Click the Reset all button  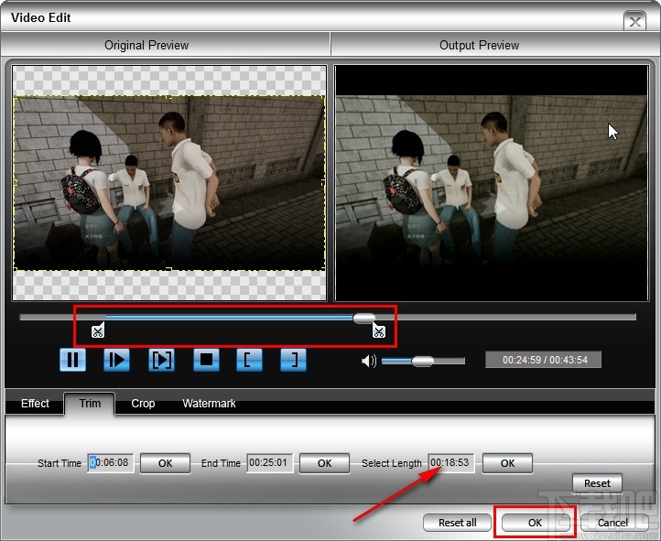[458, 523]
